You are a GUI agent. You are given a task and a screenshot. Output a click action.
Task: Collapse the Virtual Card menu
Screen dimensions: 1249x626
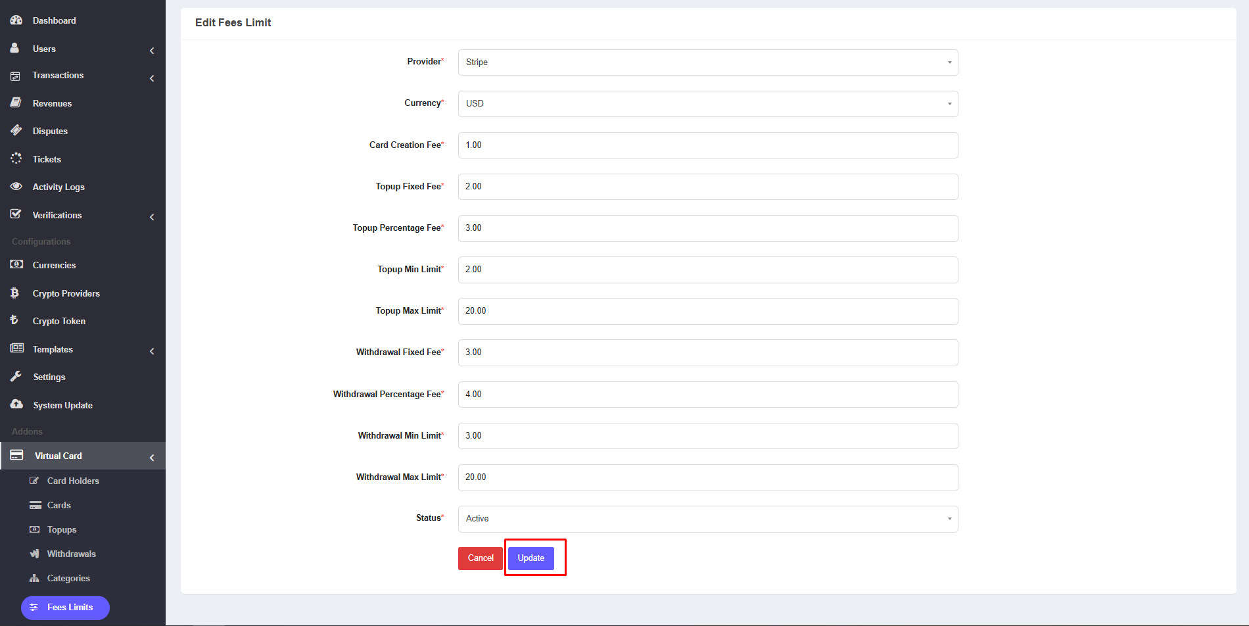click(152, 458)
